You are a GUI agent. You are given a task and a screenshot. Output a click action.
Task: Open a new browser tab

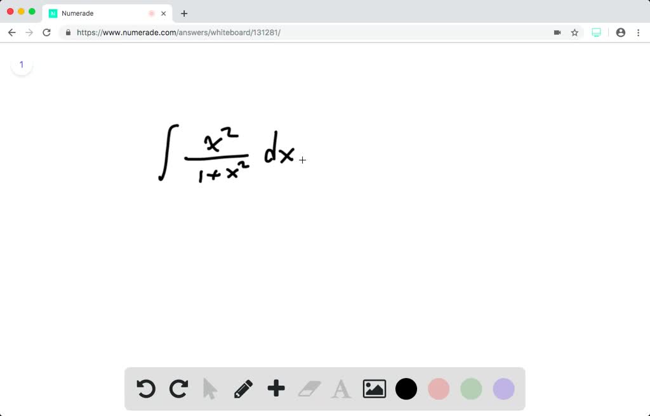click(x=184, y=13)
